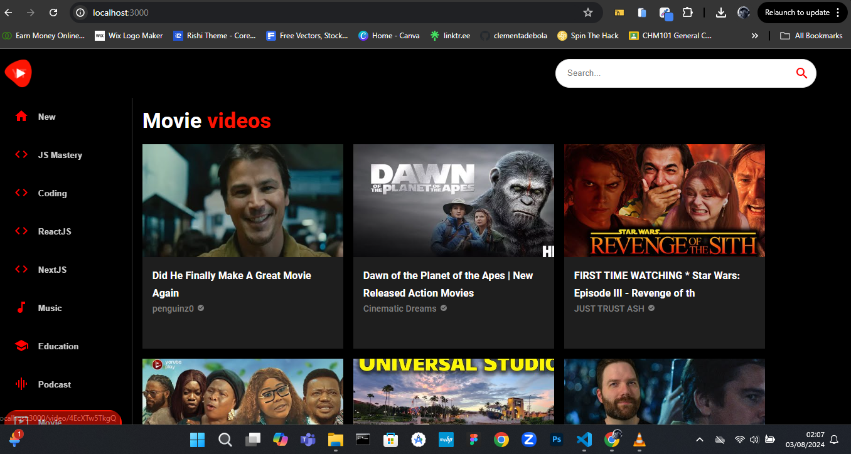Click the browser forward arrow
The height and width of the screenshot is (454, 851).
(x=31, y=13)
